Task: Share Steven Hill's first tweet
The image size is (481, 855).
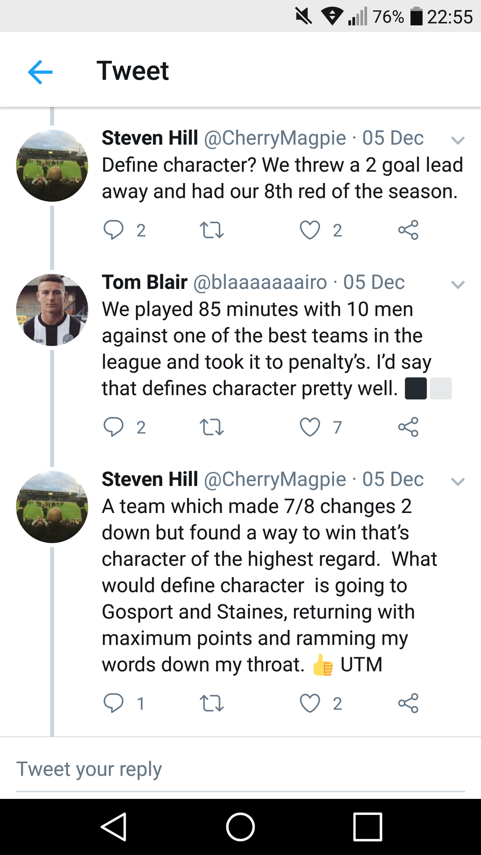Action: tap(408, 230)
